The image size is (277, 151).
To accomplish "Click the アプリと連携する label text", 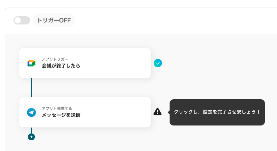I will [57, 109].
